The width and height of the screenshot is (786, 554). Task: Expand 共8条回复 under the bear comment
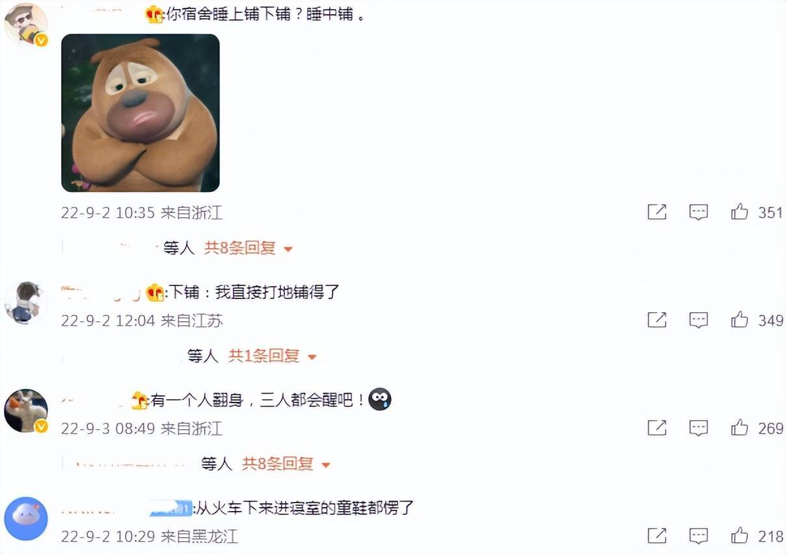coord(249,248)
